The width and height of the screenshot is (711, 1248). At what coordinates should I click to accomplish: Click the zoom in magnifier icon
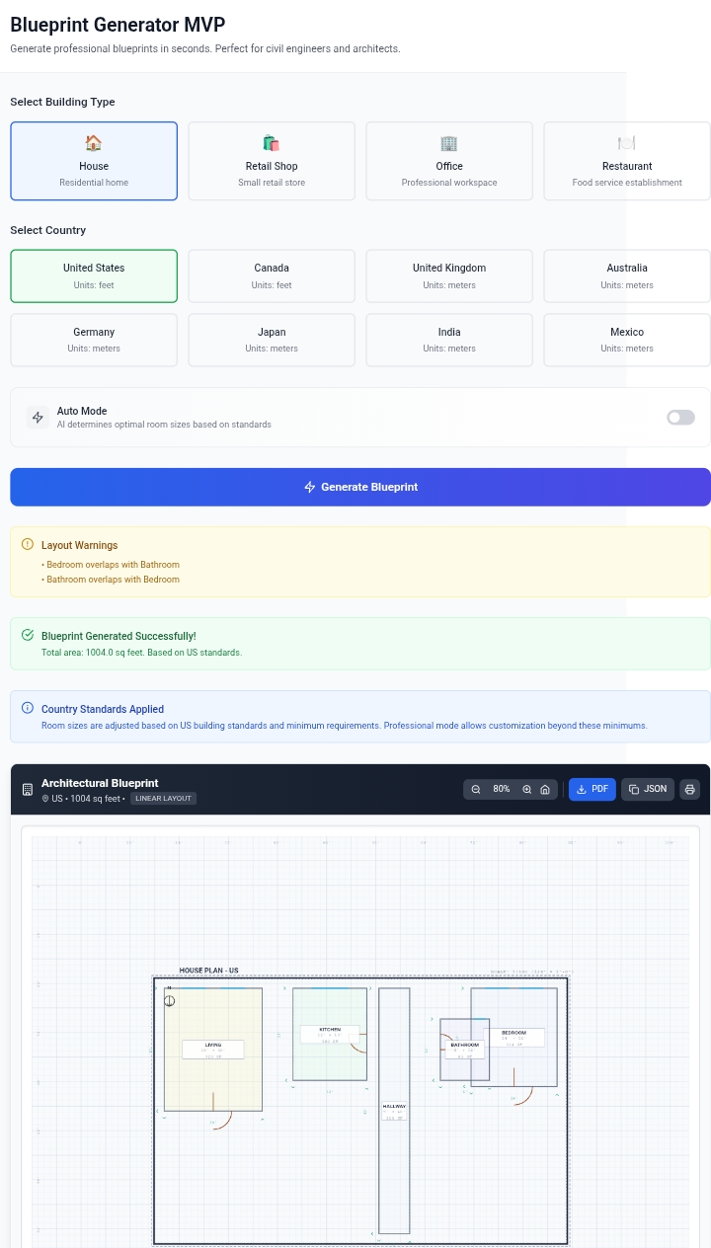tap(527, 789)
